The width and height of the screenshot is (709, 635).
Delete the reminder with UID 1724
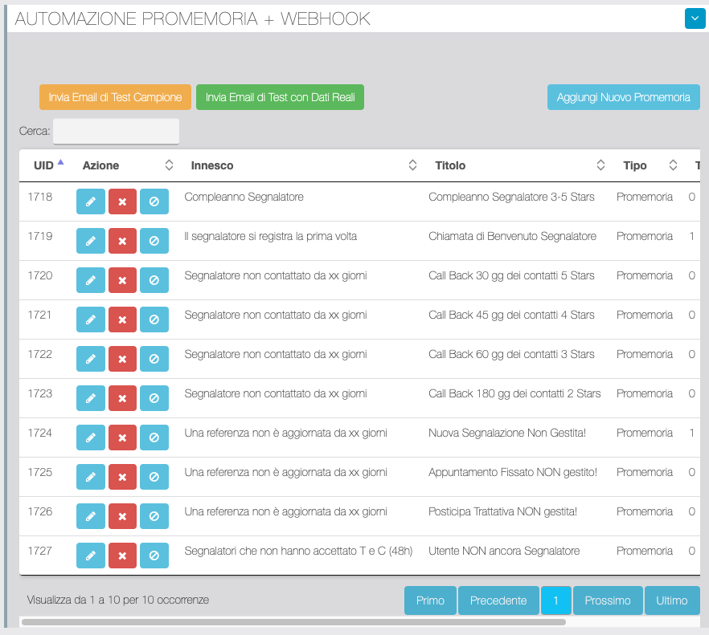point(122,438)
